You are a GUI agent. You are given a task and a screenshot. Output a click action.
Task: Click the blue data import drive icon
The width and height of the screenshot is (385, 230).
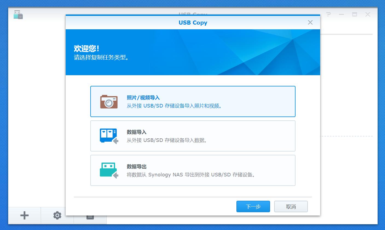coord(109,136)
